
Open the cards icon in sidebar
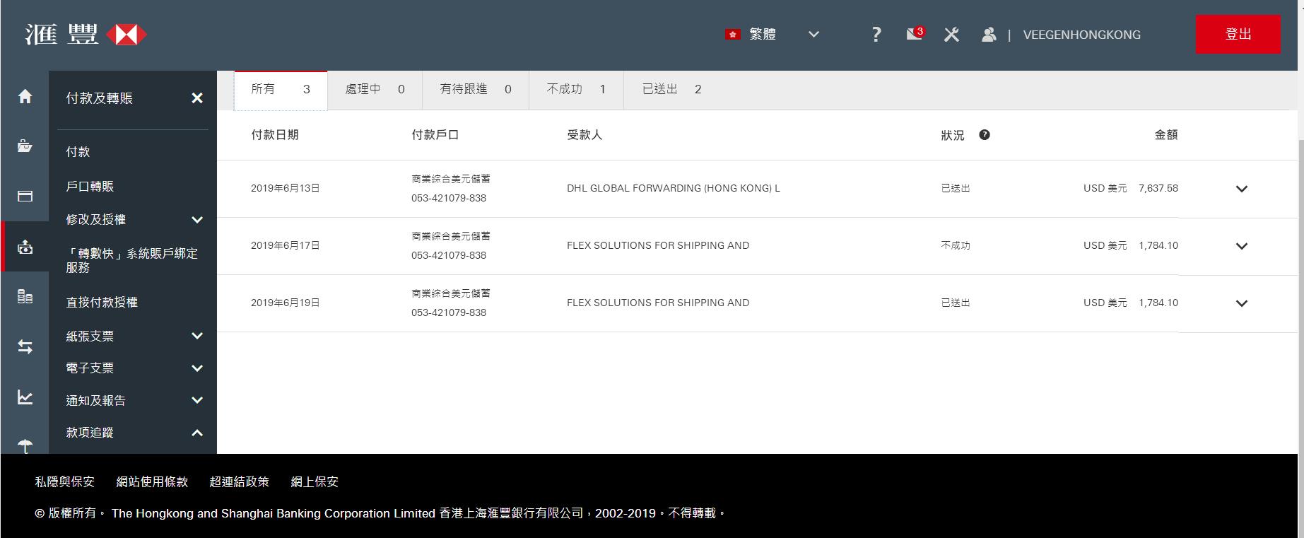(x=25, y=196)
